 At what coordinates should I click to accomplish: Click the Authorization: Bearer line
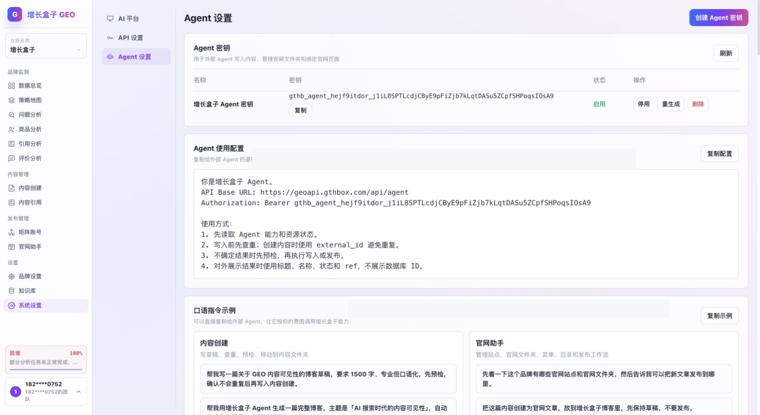click(396, 203)
